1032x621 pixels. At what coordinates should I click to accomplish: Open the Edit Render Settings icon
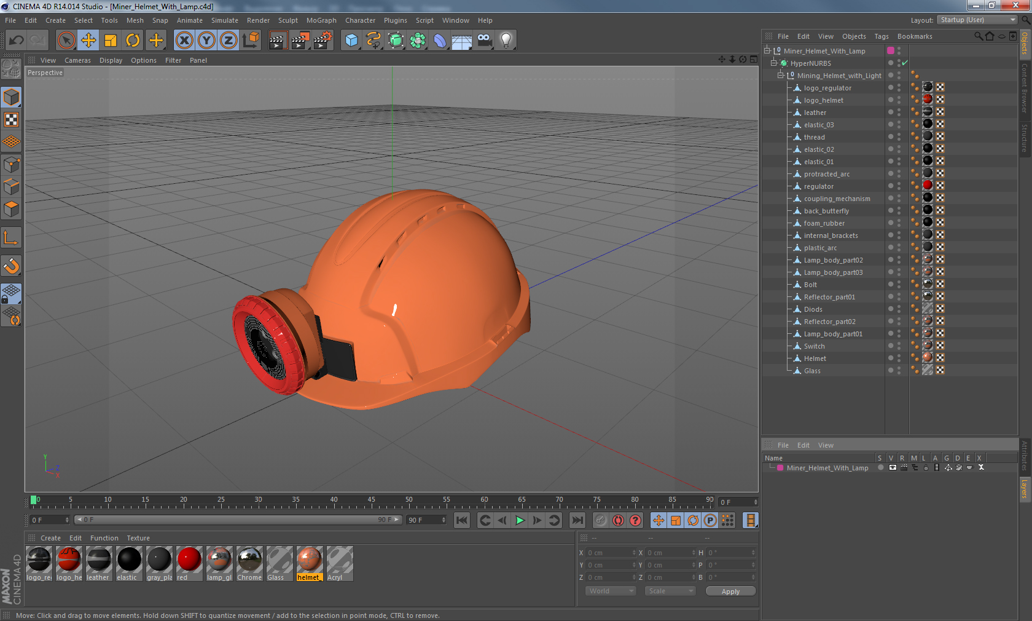click(x=322, y=41)
